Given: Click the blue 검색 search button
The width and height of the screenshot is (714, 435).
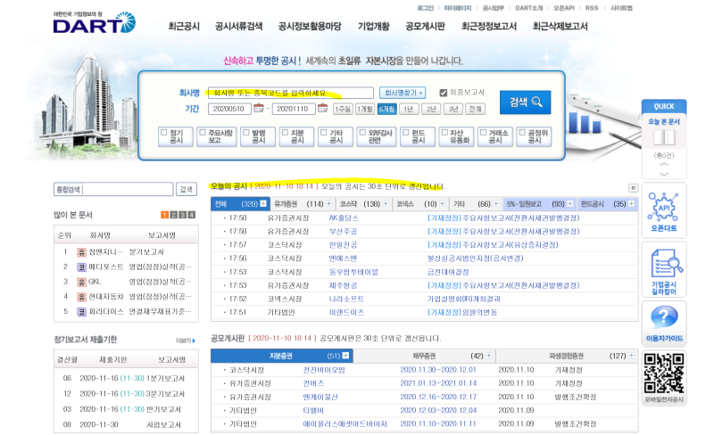Looking at the screenshot, I should (x=525, y=103).
